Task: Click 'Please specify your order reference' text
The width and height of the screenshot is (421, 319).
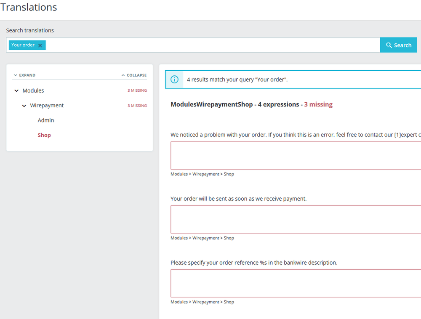Action: (x=254, y=263)
